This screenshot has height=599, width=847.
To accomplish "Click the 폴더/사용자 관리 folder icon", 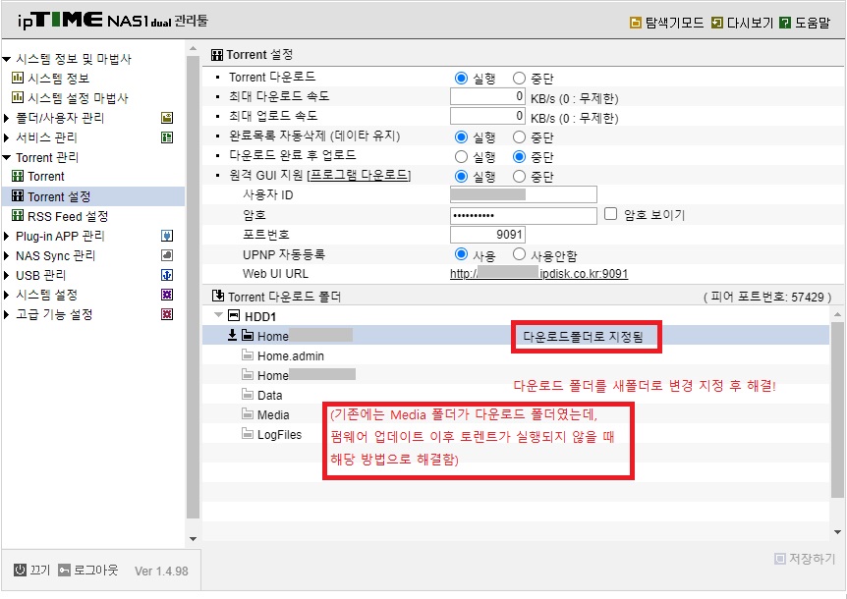I will click(167, 118).
